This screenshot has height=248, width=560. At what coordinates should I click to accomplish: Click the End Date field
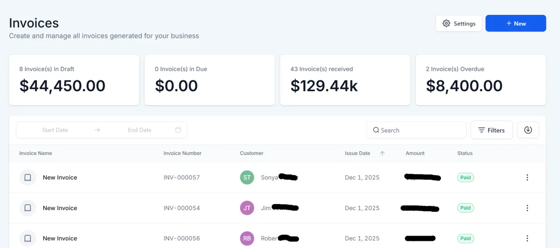(x=140, y=130)
